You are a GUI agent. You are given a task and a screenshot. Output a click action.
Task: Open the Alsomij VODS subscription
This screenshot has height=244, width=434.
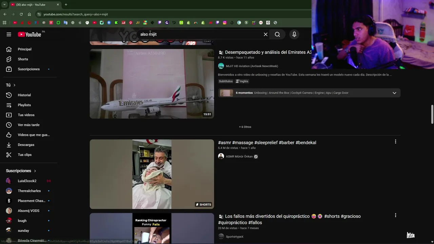pos(29,211)
